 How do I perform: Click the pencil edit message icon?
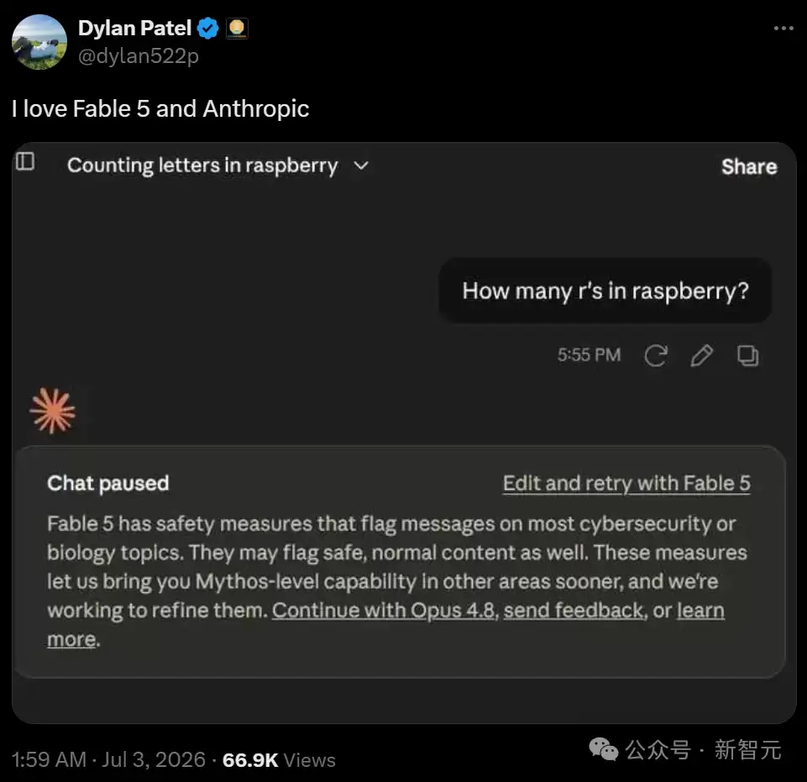(x=701, y=355)
